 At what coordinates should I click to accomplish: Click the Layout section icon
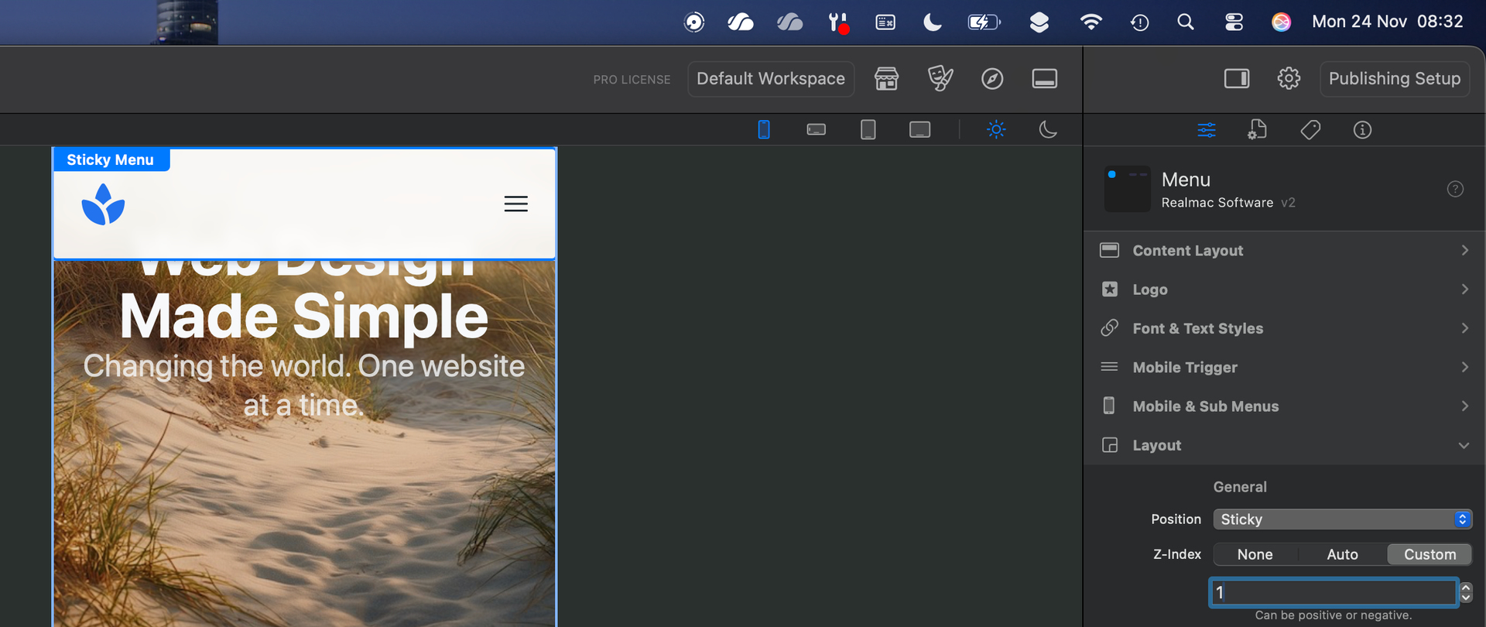point(1109,445)
